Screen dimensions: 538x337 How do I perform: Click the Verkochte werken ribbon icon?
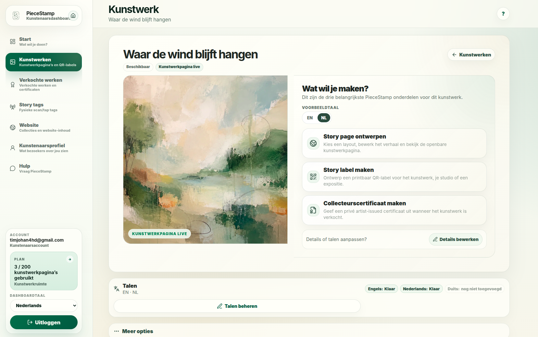[13, 85]
